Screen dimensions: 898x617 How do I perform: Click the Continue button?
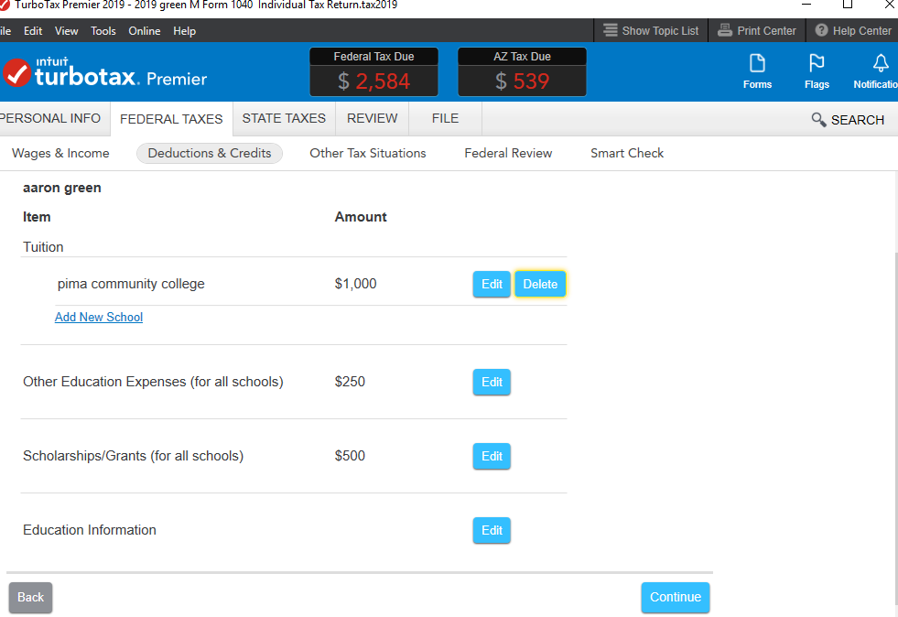pos(676,598)
